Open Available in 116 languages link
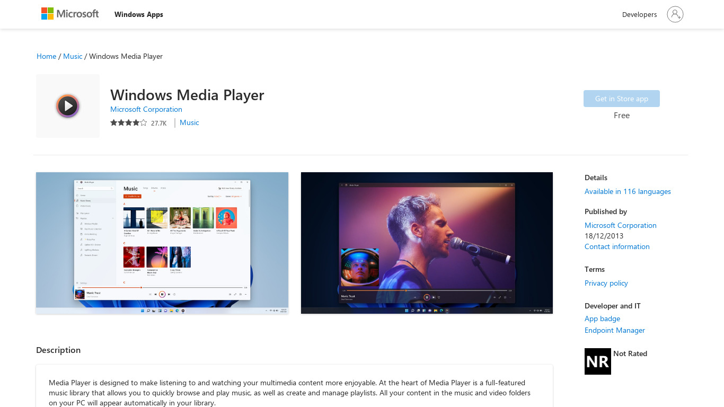 [x=628, y=191]
